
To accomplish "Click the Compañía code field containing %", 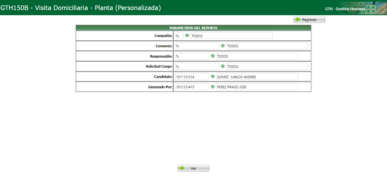I will point(179,36).
